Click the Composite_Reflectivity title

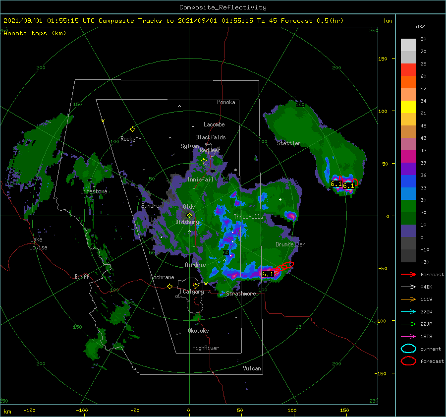tap(223, 7)
